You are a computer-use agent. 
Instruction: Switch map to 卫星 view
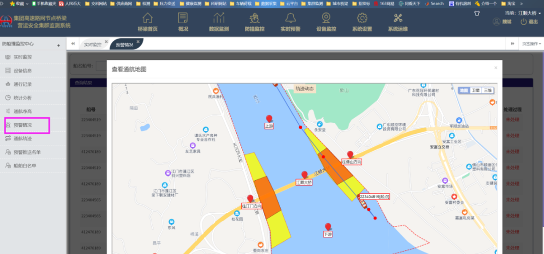tap(475, 91)
